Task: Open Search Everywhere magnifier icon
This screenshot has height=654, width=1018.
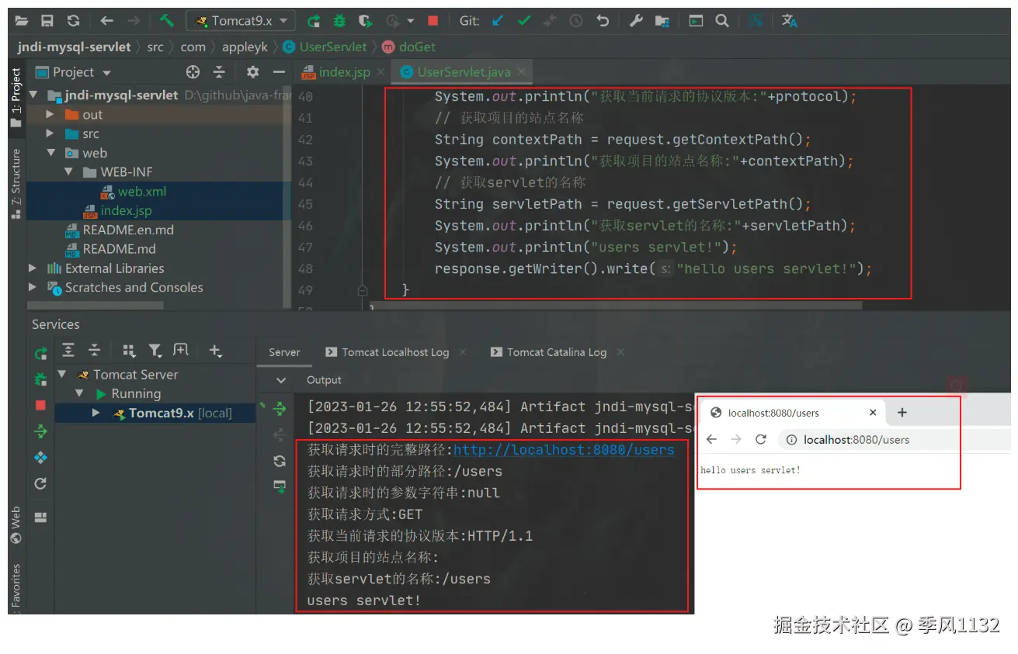Action: coord(722,21)
